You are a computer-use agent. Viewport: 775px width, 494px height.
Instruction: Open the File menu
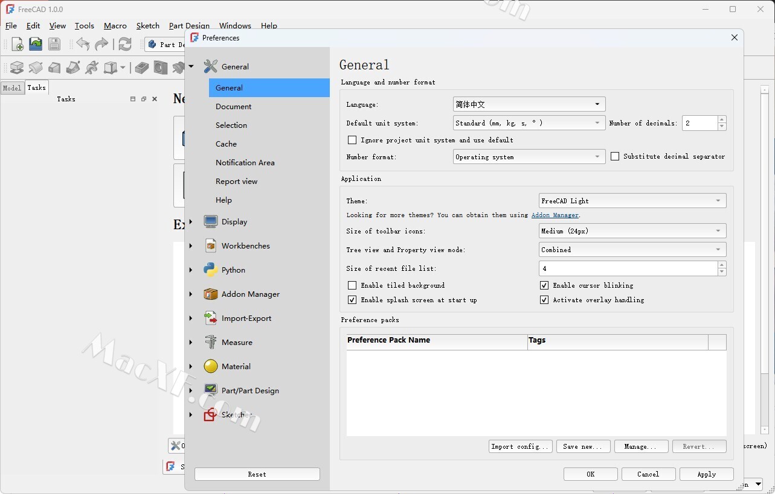(x=11, y=26)
